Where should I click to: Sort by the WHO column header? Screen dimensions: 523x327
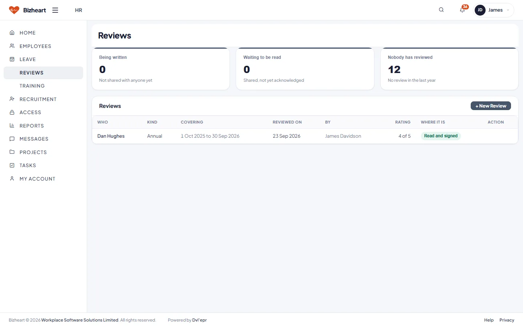tap(103, 122)
